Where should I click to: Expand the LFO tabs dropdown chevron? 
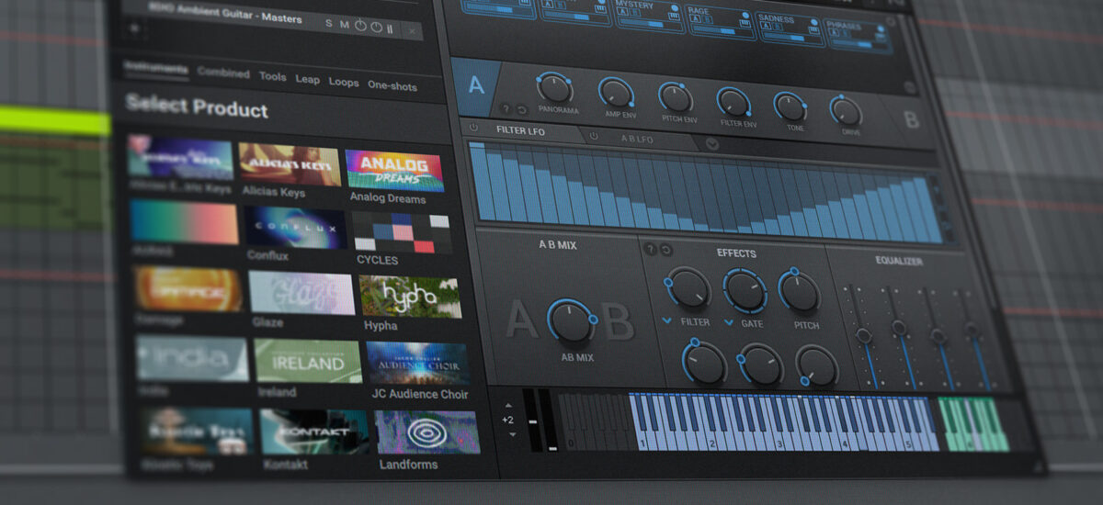point(712,143)
